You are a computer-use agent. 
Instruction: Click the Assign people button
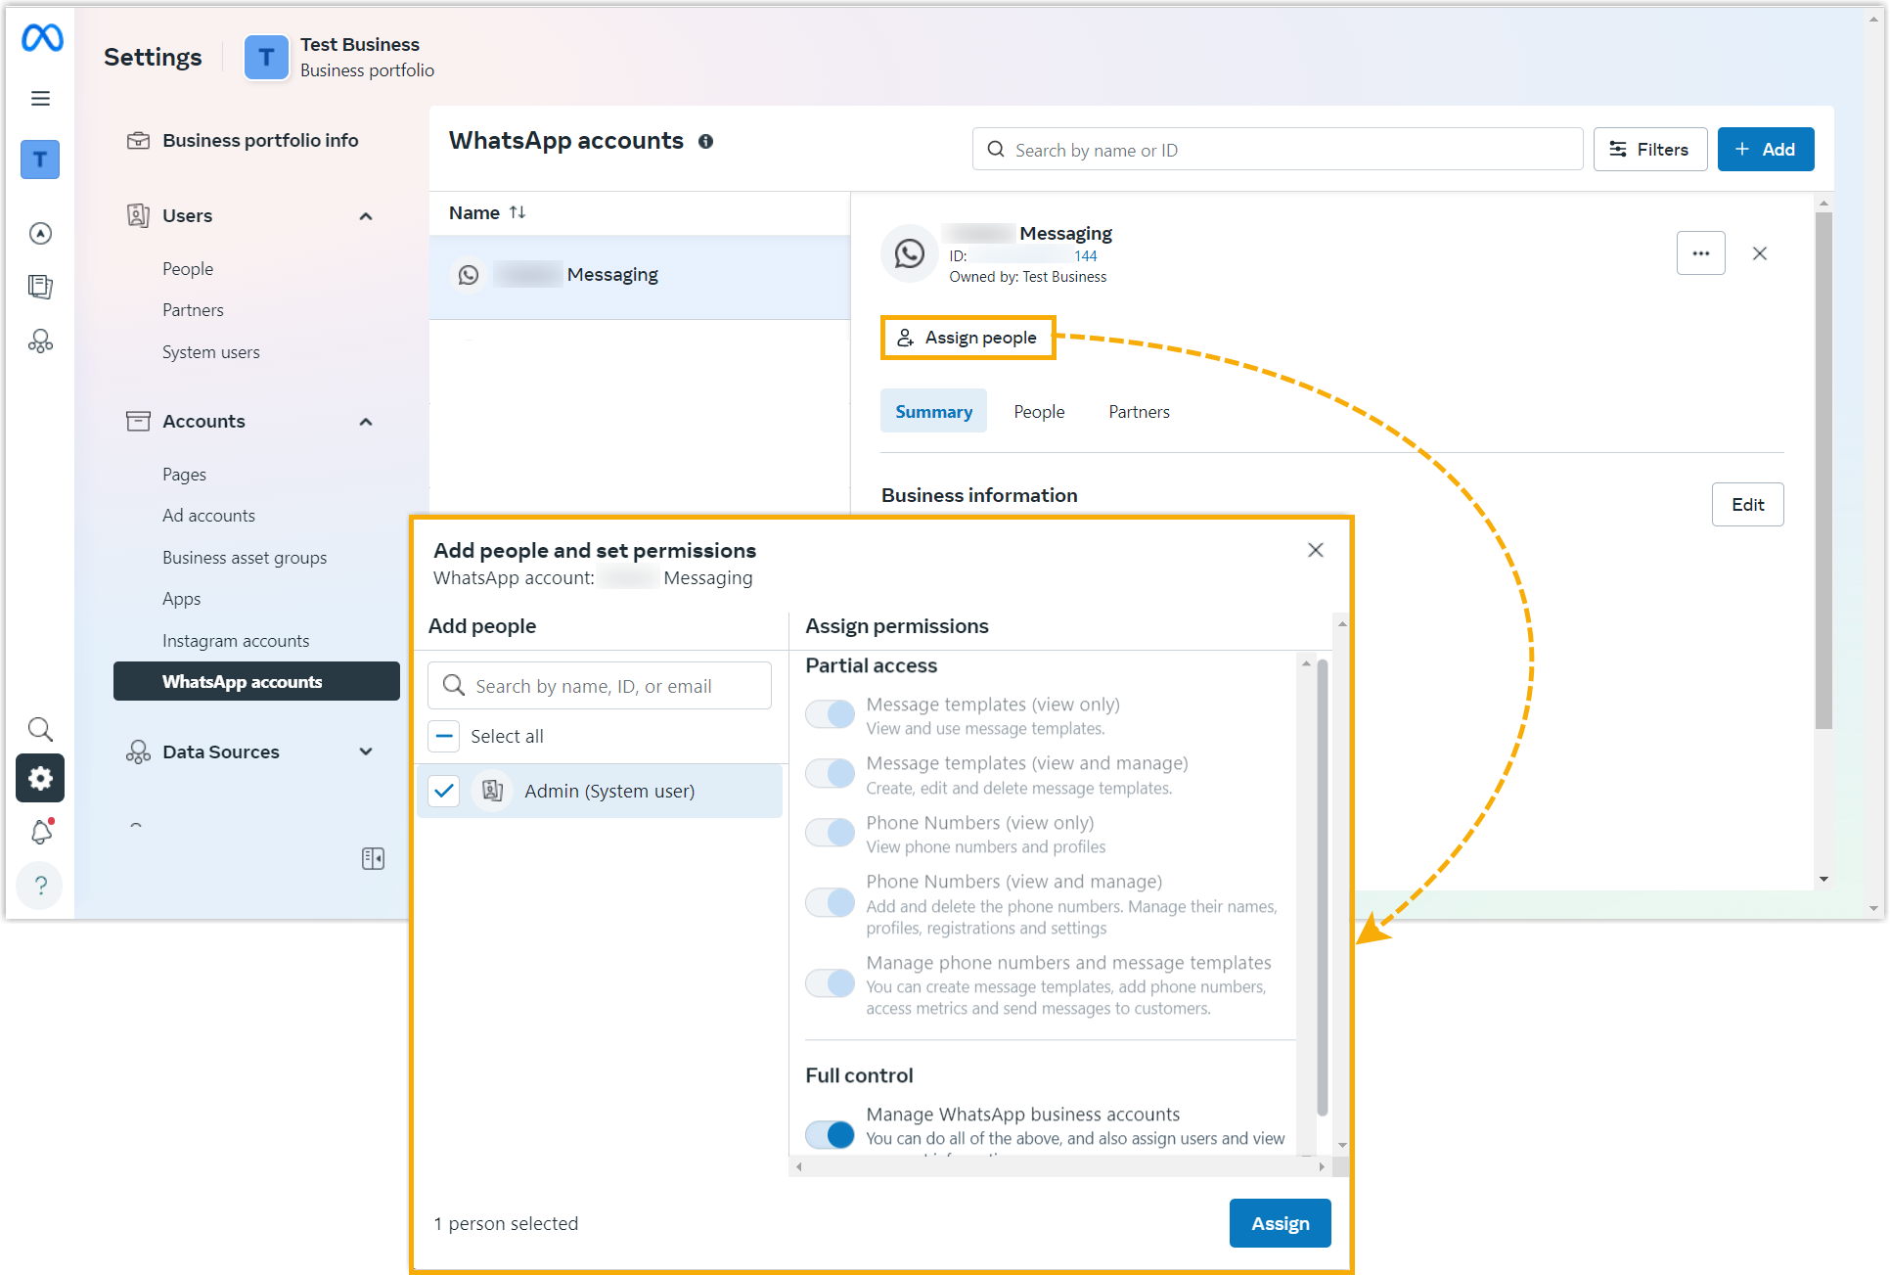point(967,338)
